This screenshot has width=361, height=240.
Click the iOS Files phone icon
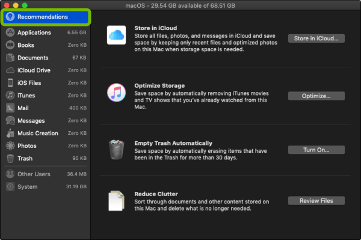click(x=10, y=82)
